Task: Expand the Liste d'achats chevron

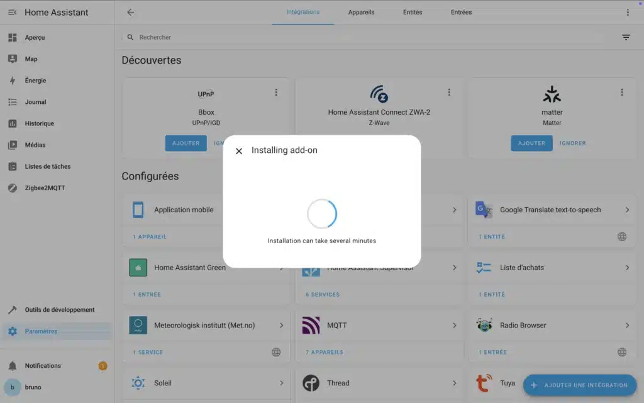Action: [x=627, y=268]
